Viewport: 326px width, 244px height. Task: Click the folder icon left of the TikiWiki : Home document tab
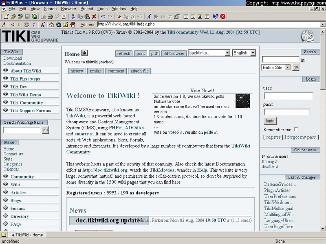[4, 235]
